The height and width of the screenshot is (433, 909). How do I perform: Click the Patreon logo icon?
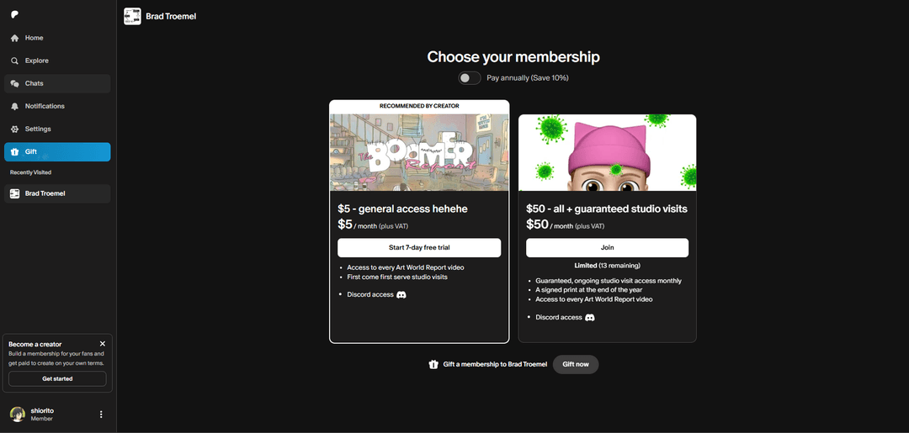pyautogui.click(x=15, y=14)
